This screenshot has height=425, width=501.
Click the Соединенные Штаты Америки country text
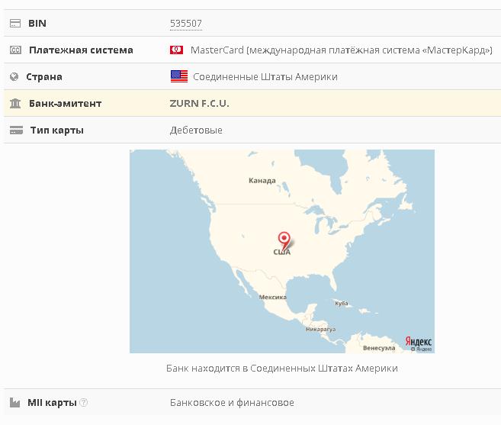click(x=265, y=77)
